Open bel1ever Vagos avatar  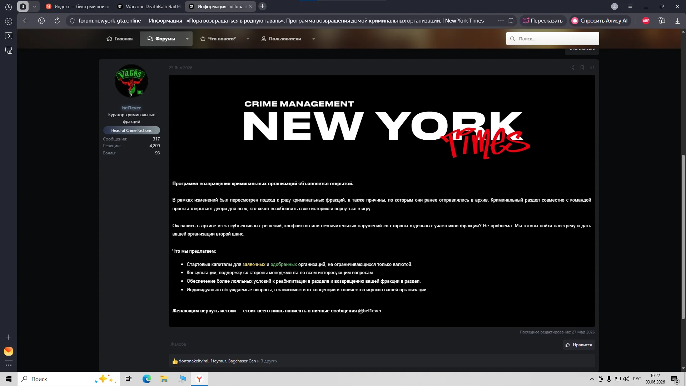(x=131, y=81)
